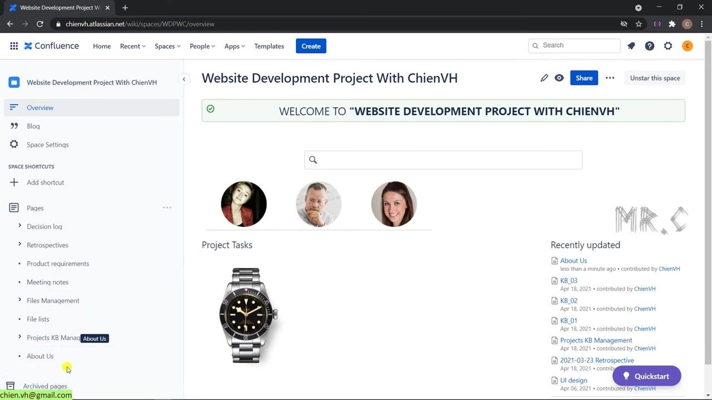Expand the Retrospectives page tree
Screen dimensions: 712x400
click(19, 244)
